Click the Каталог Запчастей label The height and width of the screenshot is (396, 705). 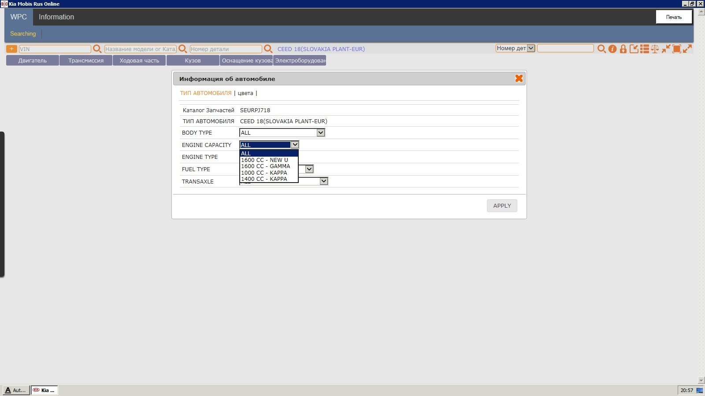[208, 110]
